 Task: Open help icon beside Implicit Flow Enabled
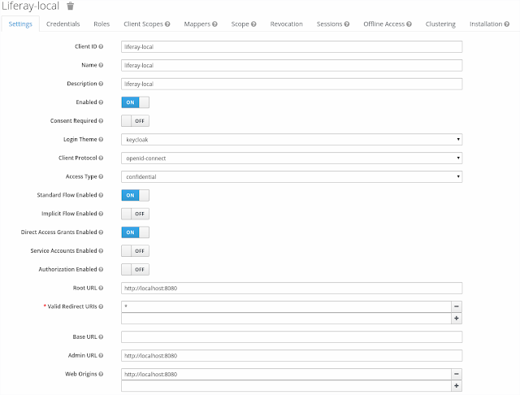tap(101, 214)
